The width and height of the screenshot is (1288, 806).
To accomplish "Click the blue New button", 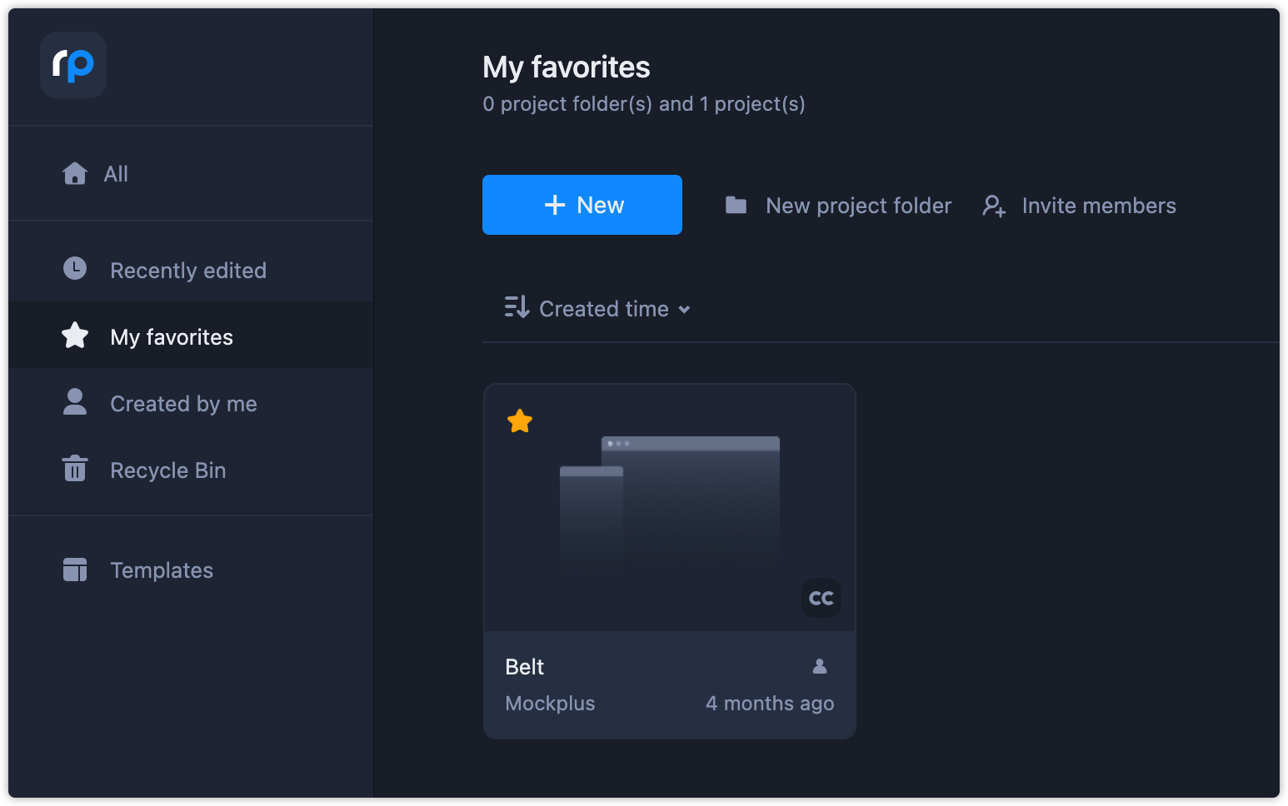I will [582, 205].
